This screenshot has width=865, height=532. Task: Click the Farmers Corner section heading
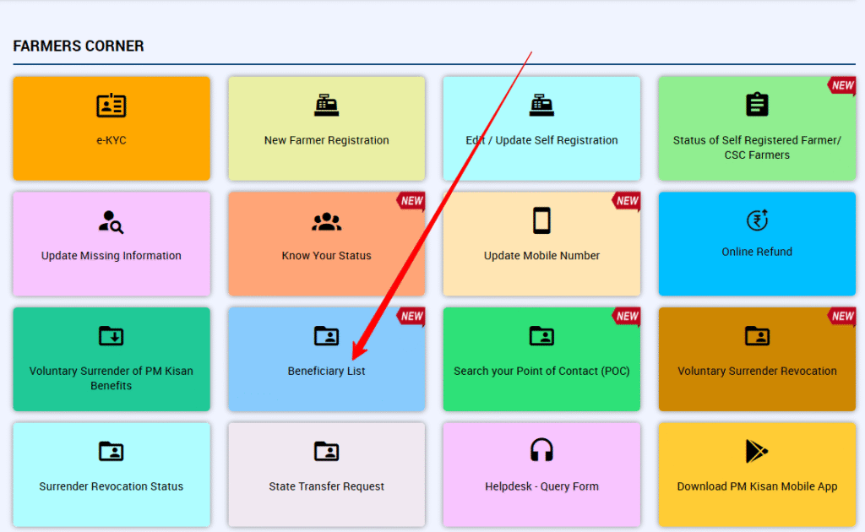(x=79, y=46)
